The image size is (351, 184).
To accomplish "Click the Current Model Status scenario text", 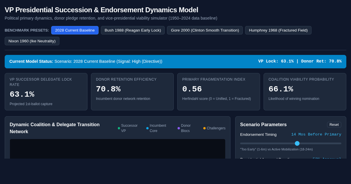I will click(86, 61).
